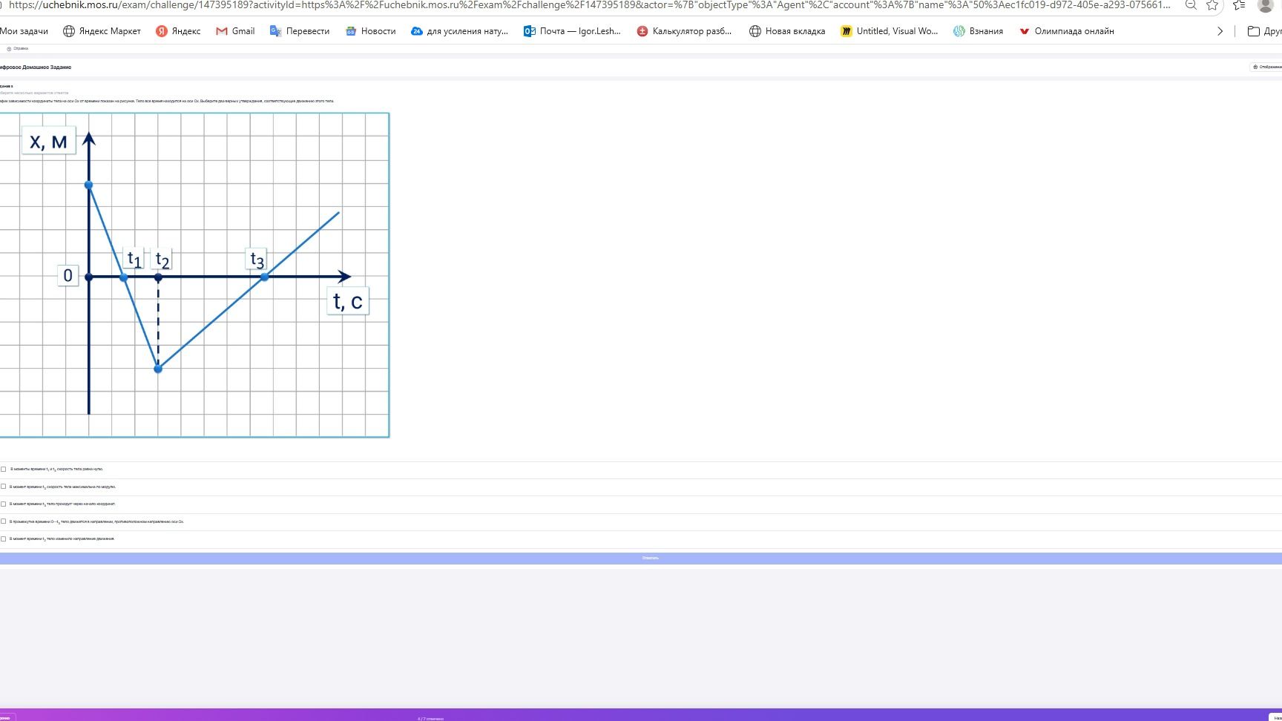The width and height of the screenshot is (1282, 721).
Task: Click the bookmark star in address bar
Action: click(x=1212, y=5)
